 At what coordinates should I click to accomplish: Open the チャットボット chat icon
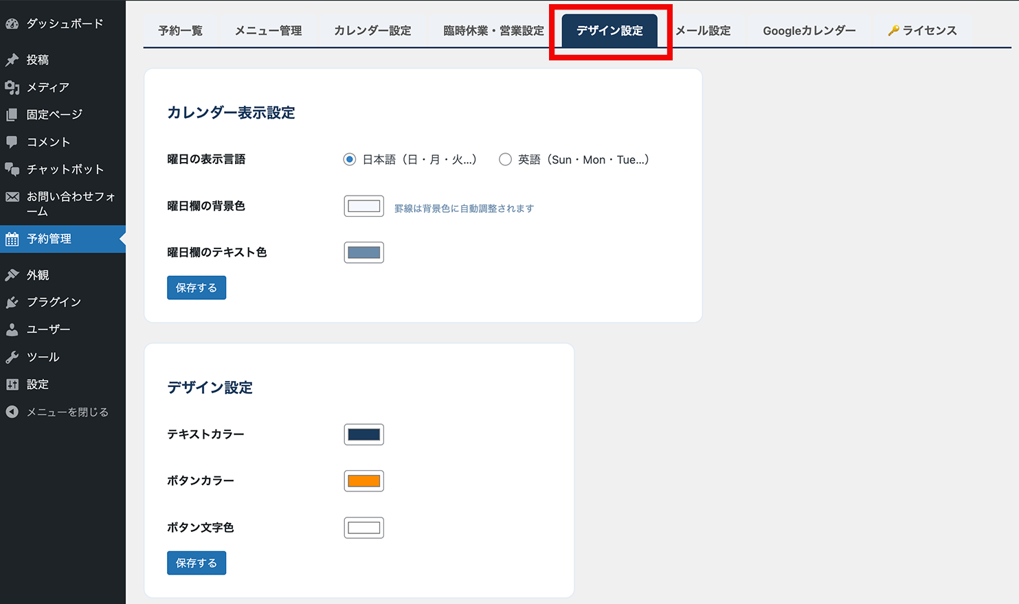(x=12, y=169)
